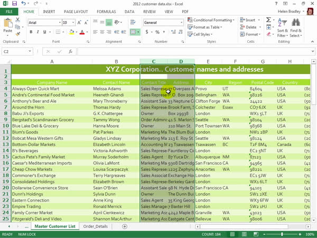Apply red Font Color
This screenshot has width=317, height=238.
82,32
